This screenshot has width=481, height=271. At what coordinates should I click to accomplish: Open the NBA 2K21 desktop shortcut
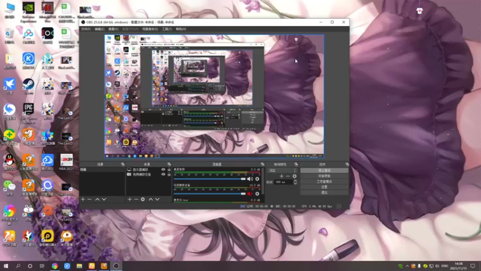pyautogui.click(x=66, y=161)
